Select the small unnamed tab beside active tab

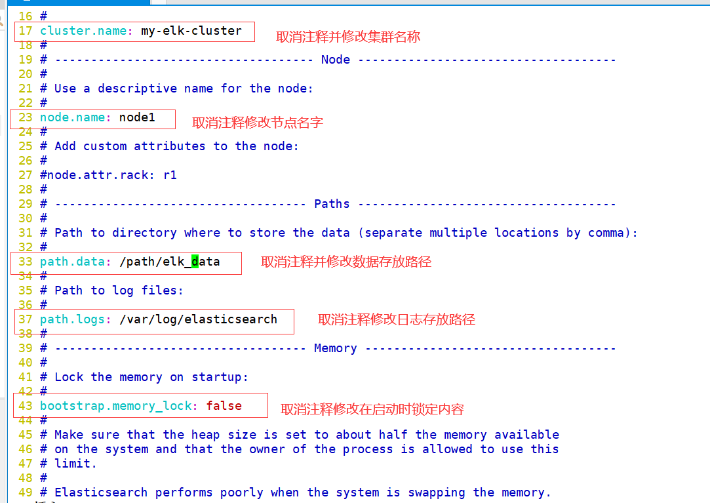[157, 3]
